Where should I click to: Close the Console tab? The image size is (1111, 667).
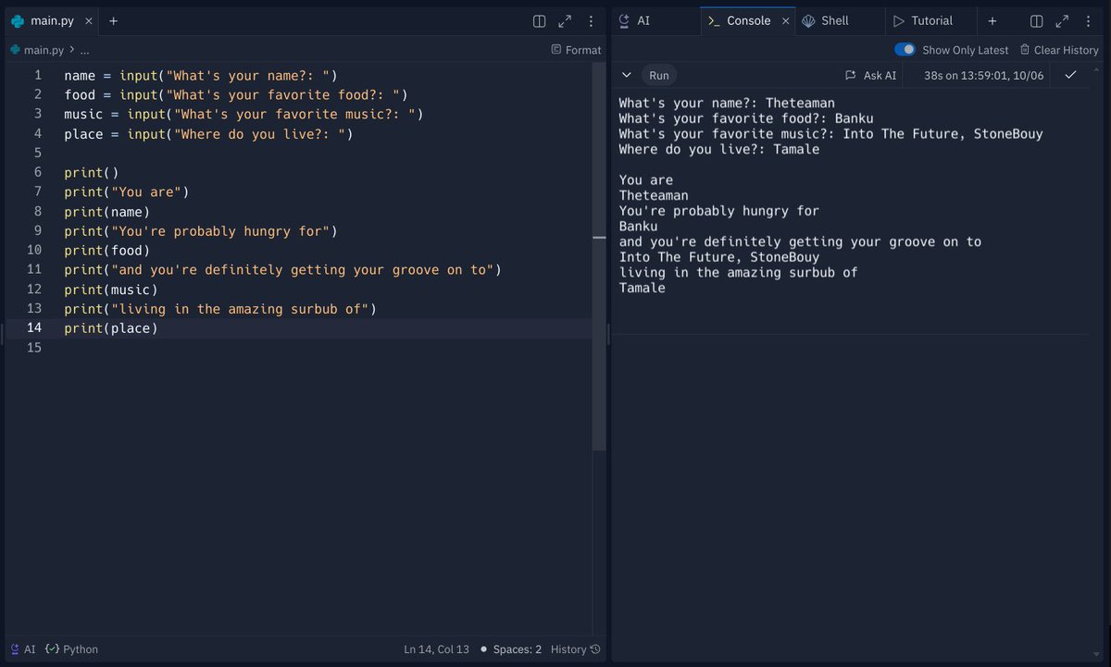[786, 20]
